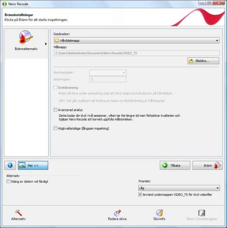Open the Alternativ hammer icon at bottom
Screen dimensions: 227x228
click(x=19, y=213)
